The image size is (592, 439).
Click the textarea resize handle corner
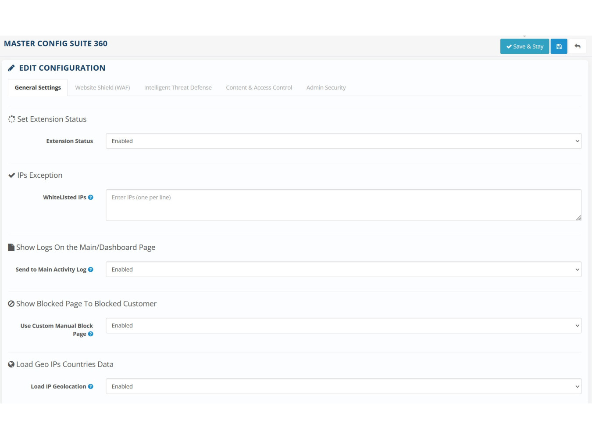point(578,218)
